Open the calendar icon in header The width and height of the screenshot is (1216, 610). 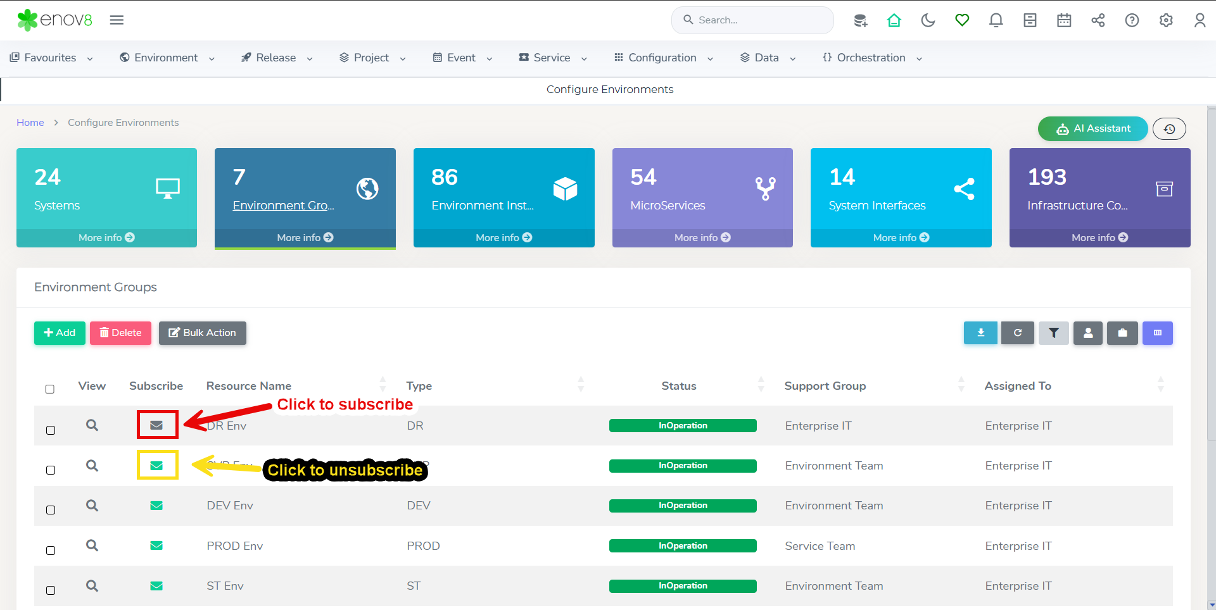click(x=1064, y=20)
